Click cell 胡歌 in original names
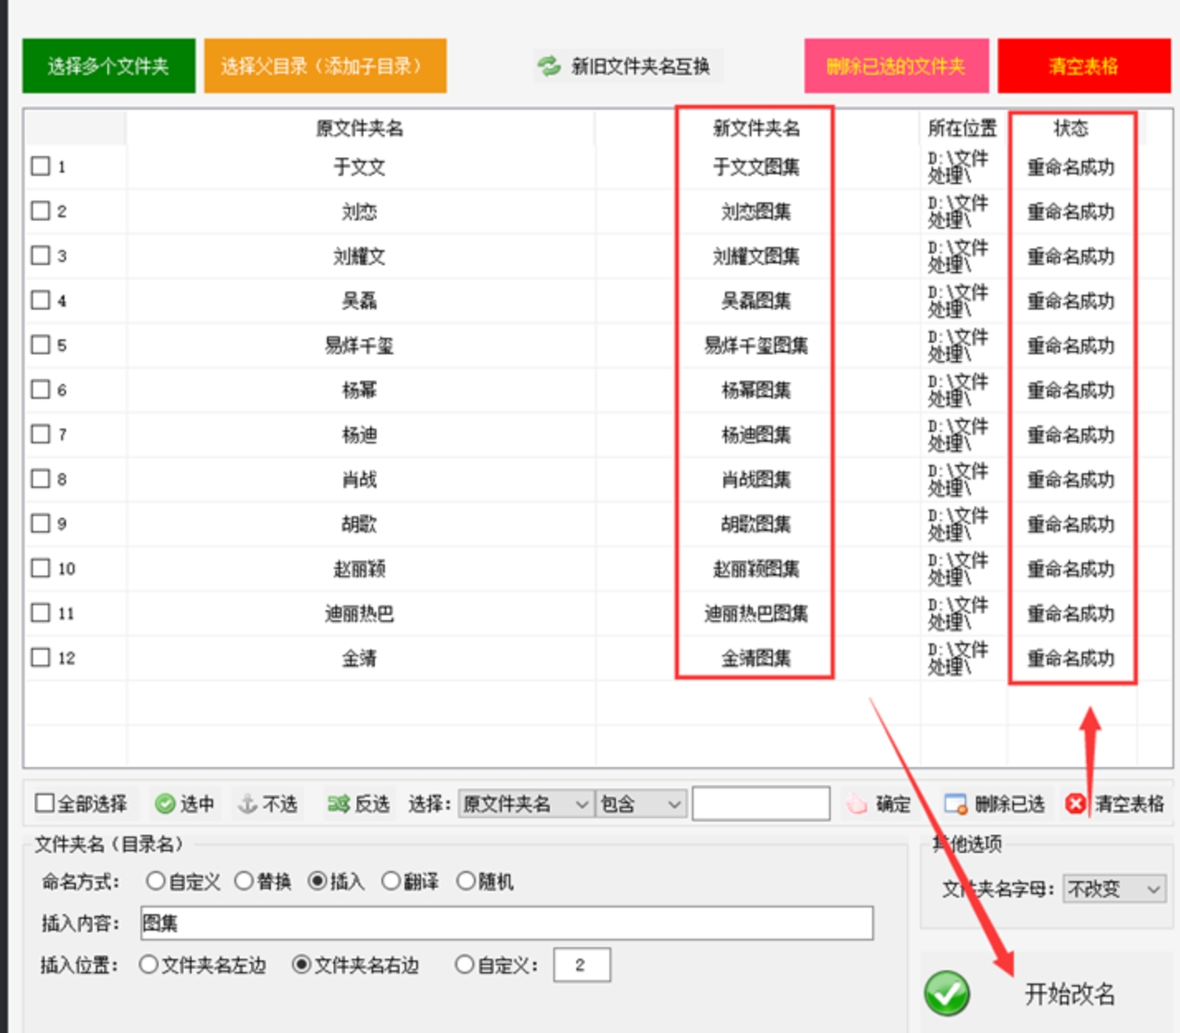 click(x=359, y=524)
